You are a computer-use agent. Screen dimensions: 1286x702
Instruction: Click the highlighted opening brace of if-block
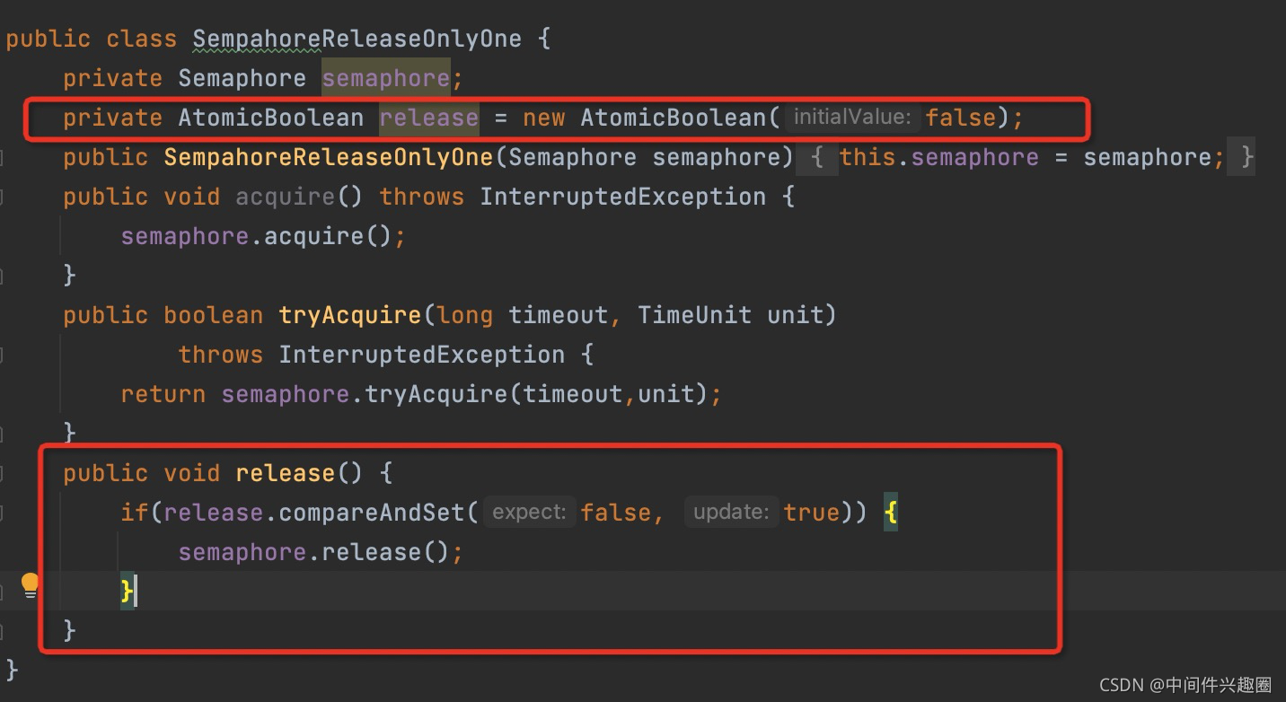click(x=890, y=513)
